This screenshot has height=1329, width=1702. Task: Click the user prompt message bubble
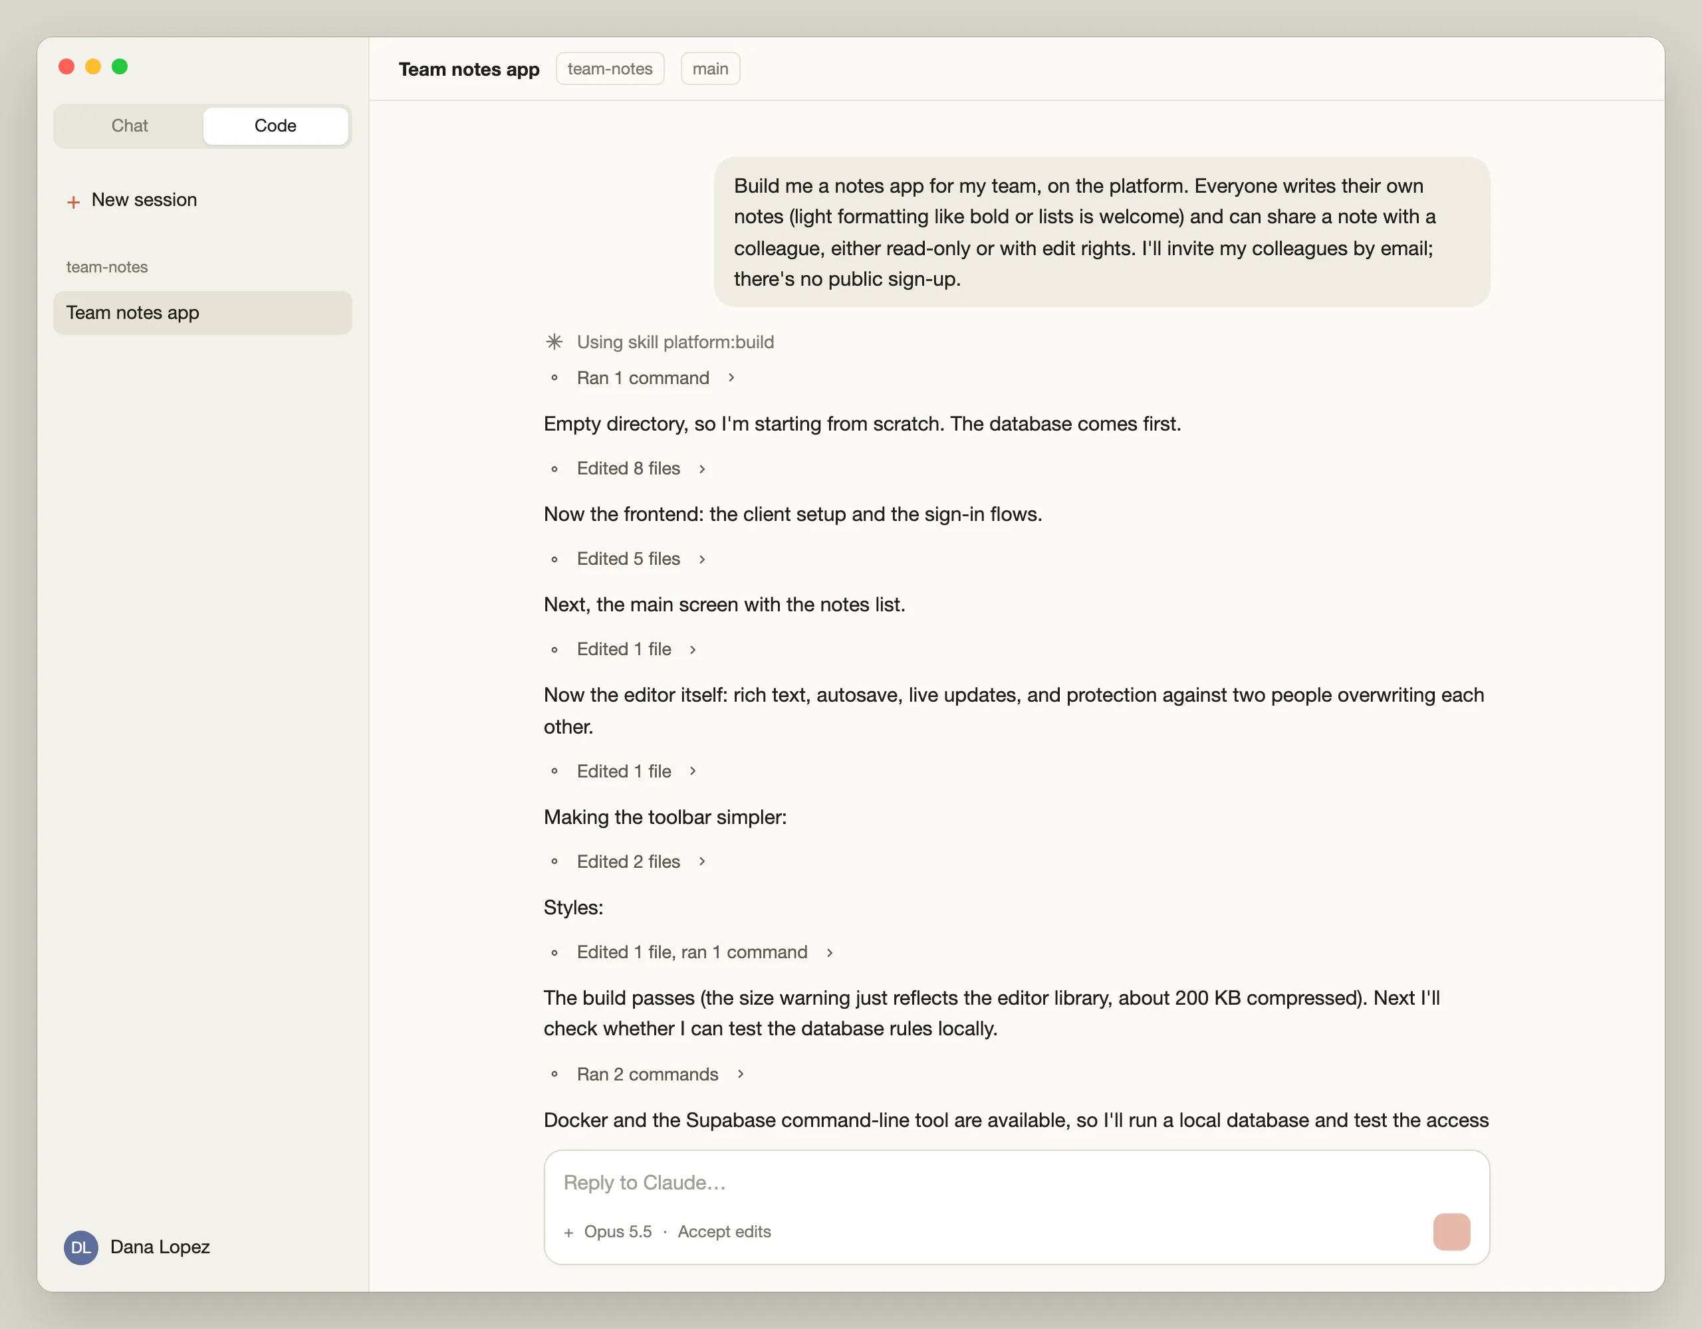(1101, 232)
